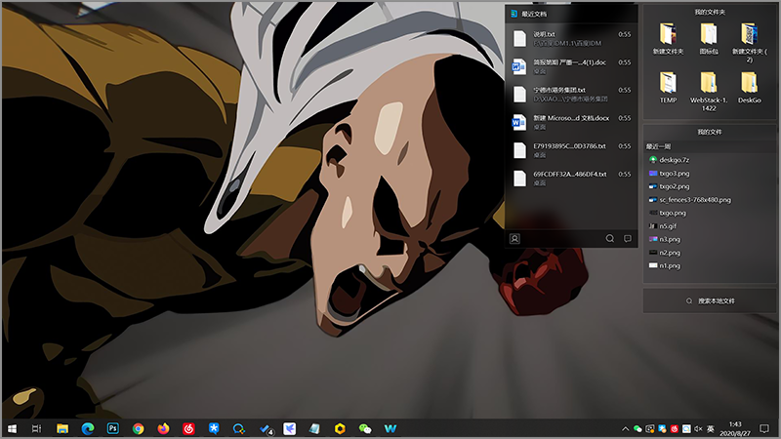781x439 pixels.
Task: Open the DeskGo folder icon
Action: [750, 83]
